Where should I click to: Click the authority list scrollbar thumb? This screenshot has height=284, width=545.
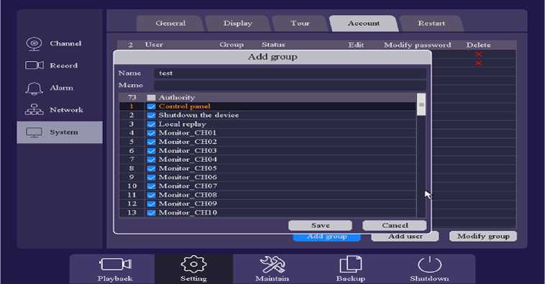pos(421,104)
